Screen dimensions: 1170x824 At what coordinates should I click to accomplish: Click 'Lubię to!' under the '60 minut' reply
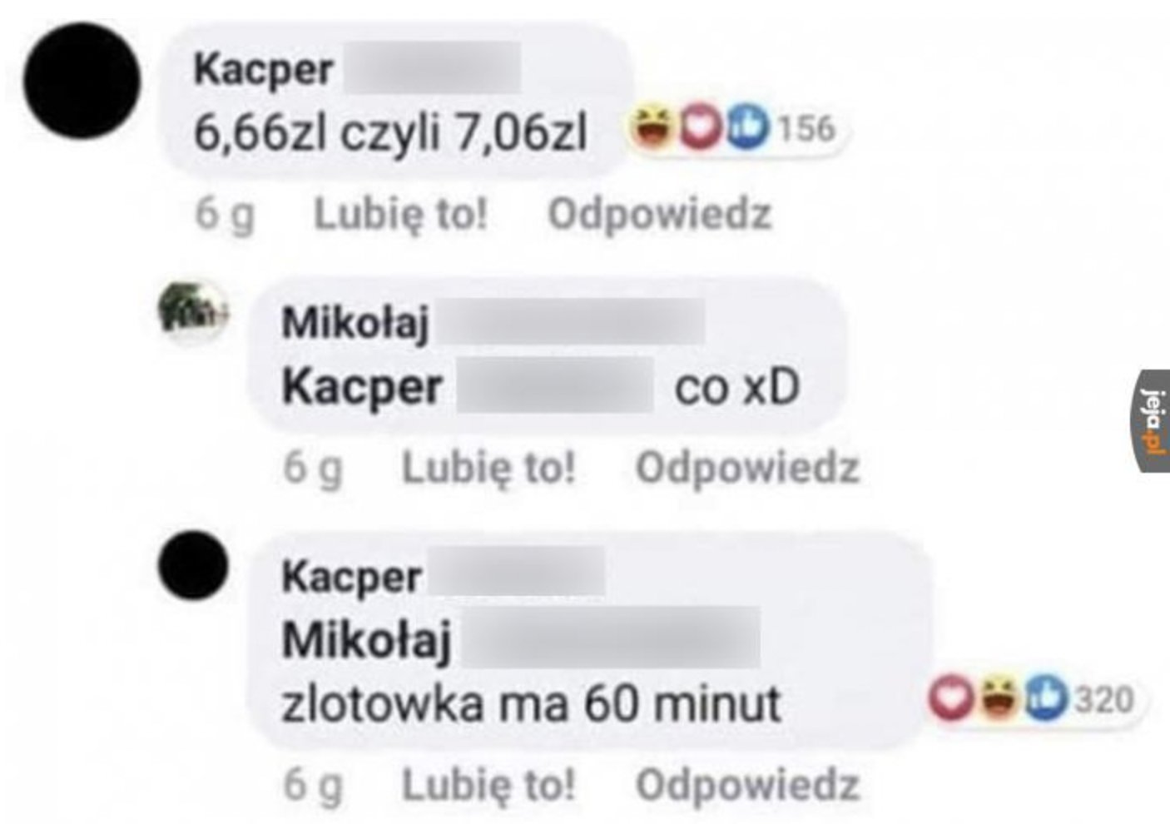489,784
